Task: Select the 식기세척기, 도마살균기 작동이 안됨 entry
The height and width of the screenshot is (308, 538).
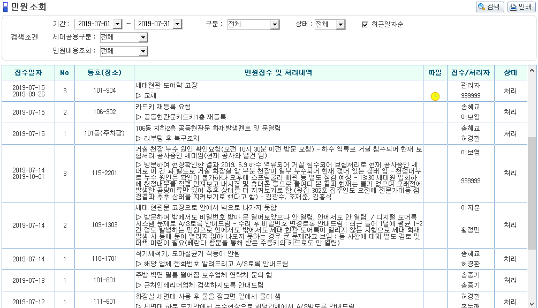Action: coord(188,253)
